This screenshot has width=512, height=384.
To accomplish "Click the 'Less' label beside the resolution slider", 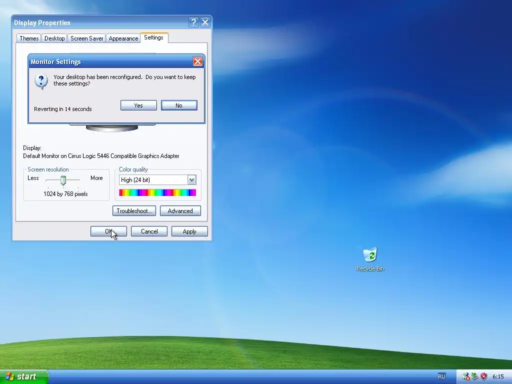I will [33, 178].
